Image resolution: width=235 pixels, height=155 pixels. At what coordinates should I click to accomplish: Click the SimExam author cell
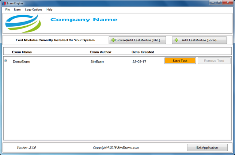[x=97, y=62]
